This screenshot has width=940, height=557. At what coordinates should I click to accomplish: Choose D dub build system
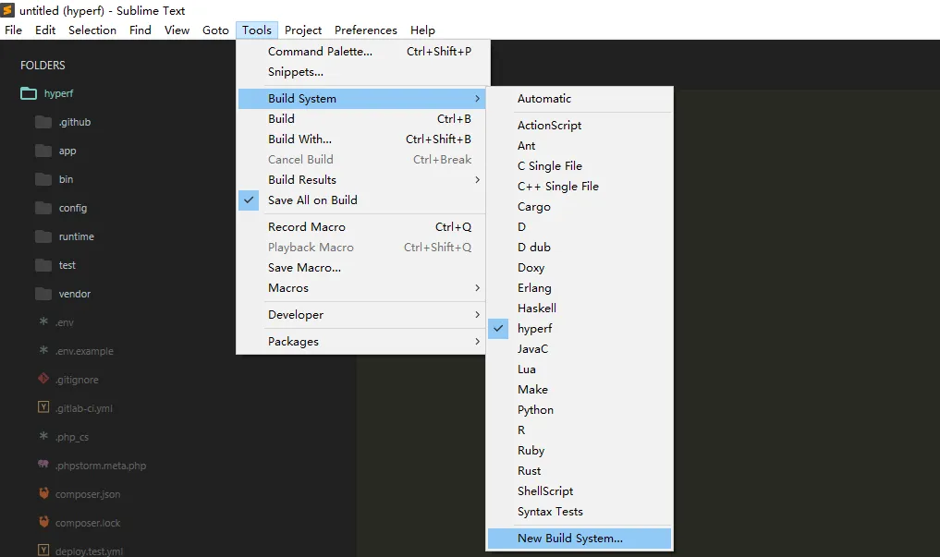580,248
